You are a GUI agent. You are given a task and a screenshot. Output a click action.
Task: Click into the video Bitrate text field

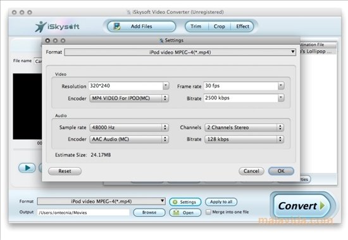coord(241,98)
